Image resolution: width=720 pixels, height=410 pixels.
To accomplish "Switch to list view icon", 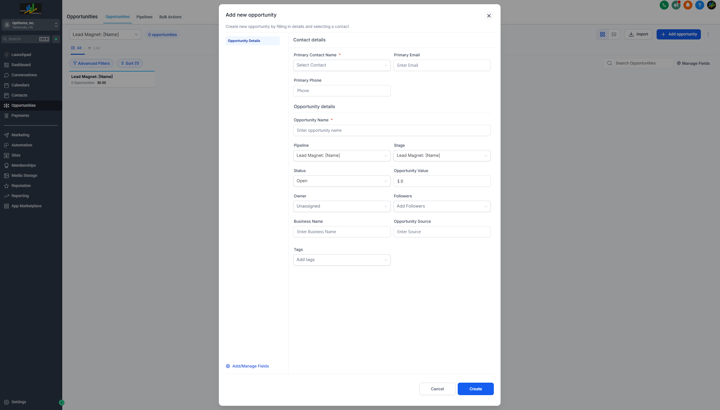I will (614, 34).
